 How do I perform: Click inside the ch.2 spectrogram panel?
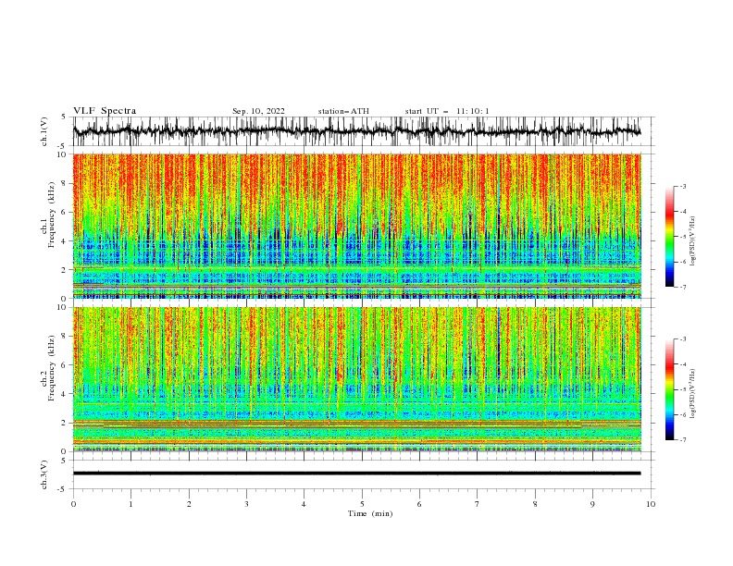coord(356,379)
